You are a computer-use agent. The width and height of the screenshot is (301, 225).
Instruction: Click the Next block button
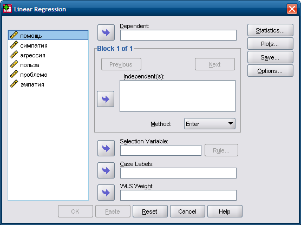pyautogui.click(x=215, y=64)
